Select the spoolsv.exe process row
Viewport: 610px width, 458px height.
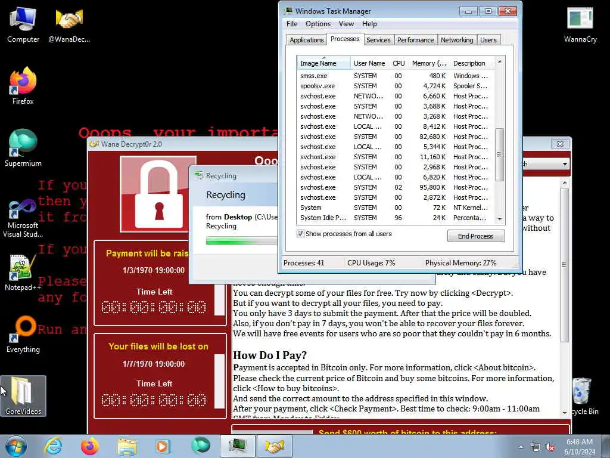point(395,86)
